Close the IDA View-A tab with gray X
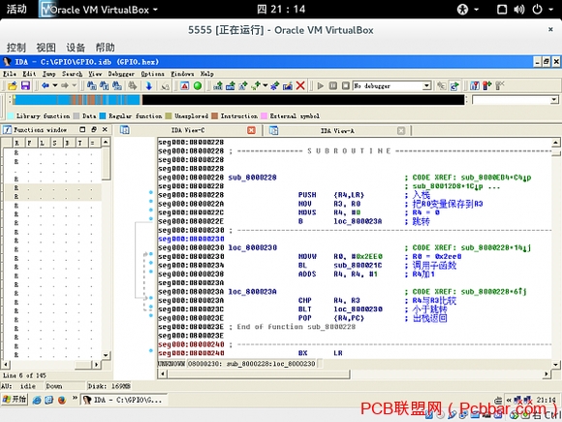Image resolution: width=562 pixels, height=422 pixels. (x=401, y=131)
